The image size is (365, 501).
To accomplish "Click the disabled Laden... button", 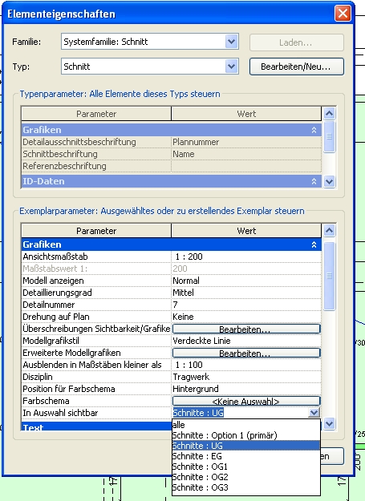I will click(x=297, y=42).
